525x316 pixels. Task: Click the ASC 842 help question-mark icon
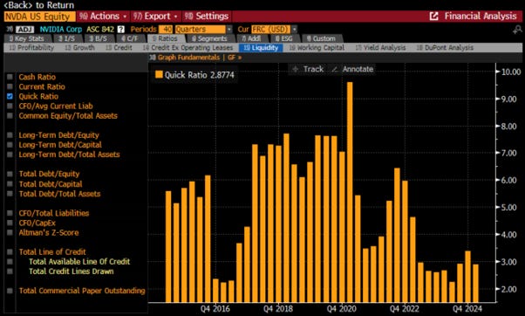121,30
